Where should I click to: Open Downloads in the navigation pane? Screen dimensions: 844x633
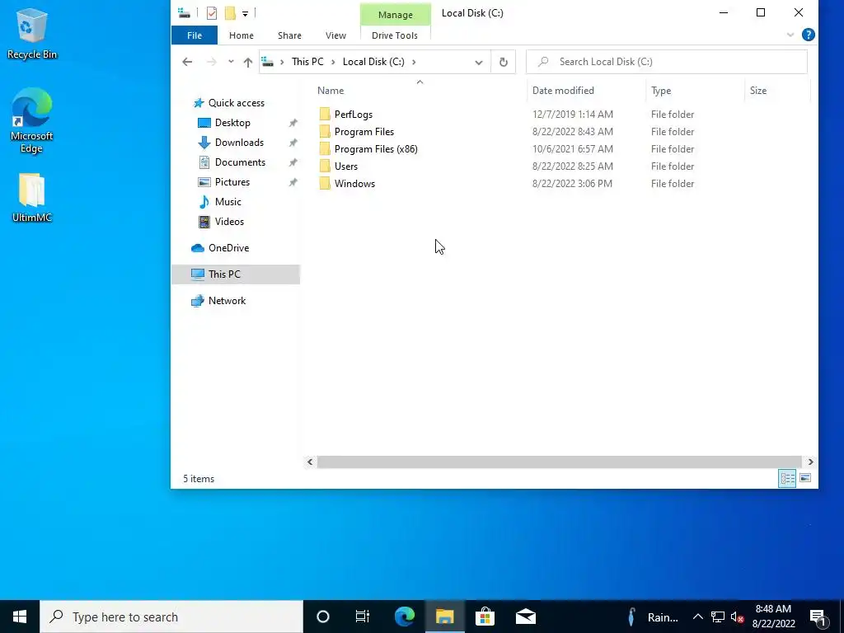[x=239, y=143]
